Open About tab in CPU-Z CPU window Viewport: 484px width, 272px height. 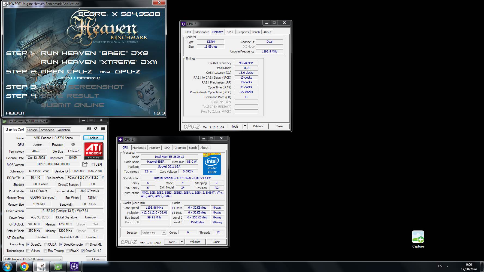click(204, 148)
